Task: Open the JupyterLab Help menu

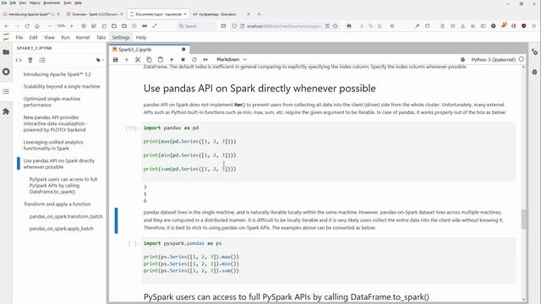Action: [x=141, y=37]
